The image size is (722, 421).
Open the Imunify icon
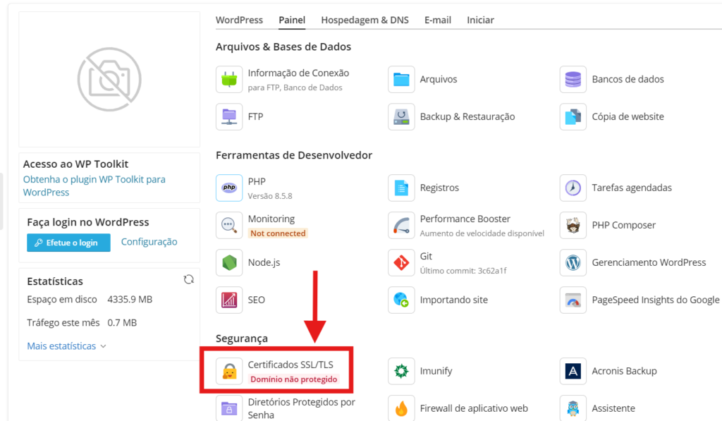click(x=401, y=371)
